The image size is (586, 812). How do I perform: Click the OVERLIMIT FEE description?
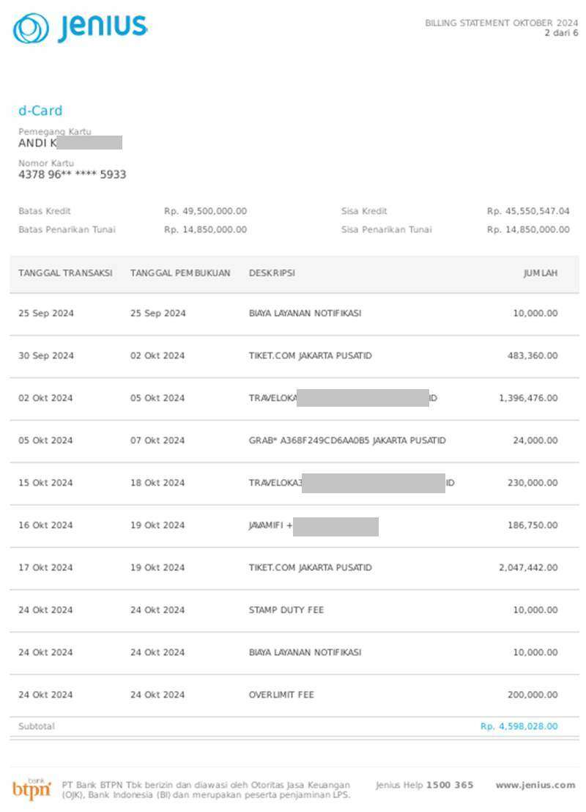281,695
